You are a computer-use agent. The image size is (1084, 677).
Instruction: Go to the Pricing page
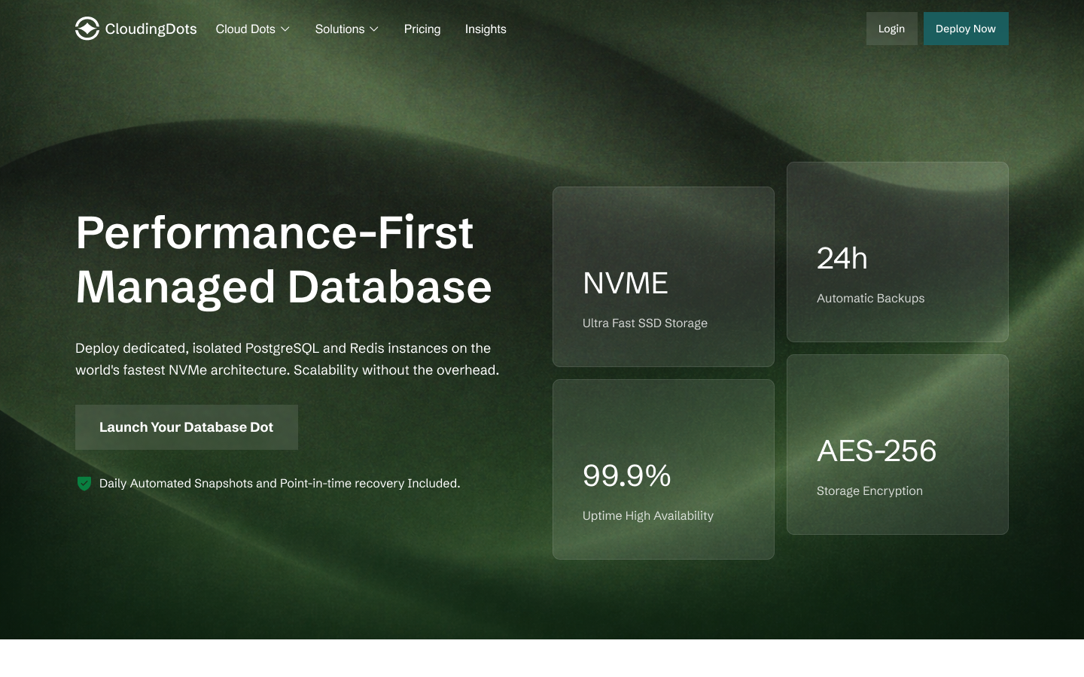tap(422, 29)
